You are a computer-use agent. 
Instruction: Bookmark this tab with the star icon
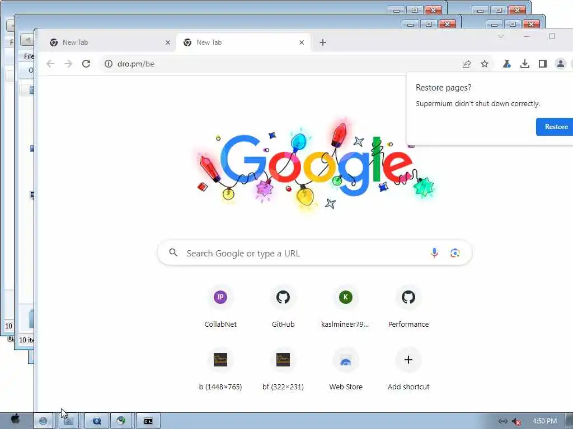click(485, 64)
